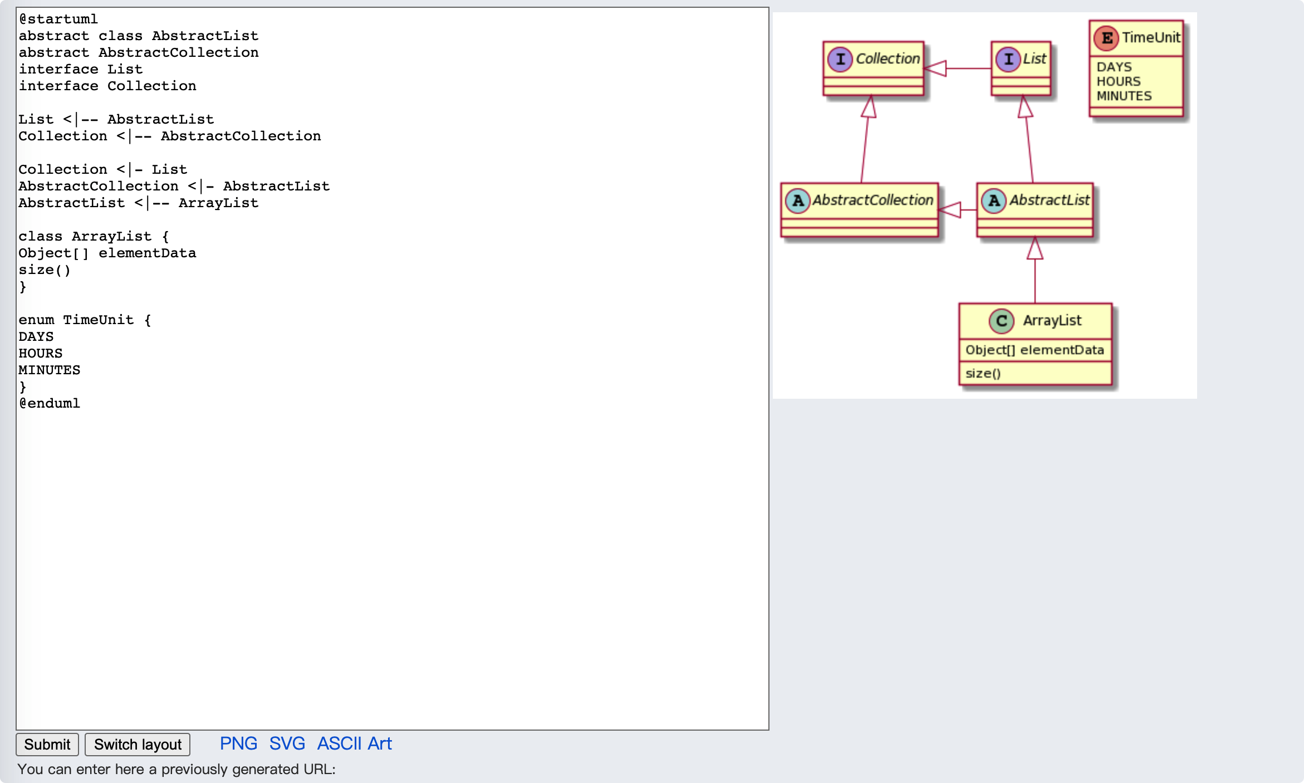Click 'Object[] elementData' field in diagram
This screenshot has height=783, width=1304.
[1034, 350]
